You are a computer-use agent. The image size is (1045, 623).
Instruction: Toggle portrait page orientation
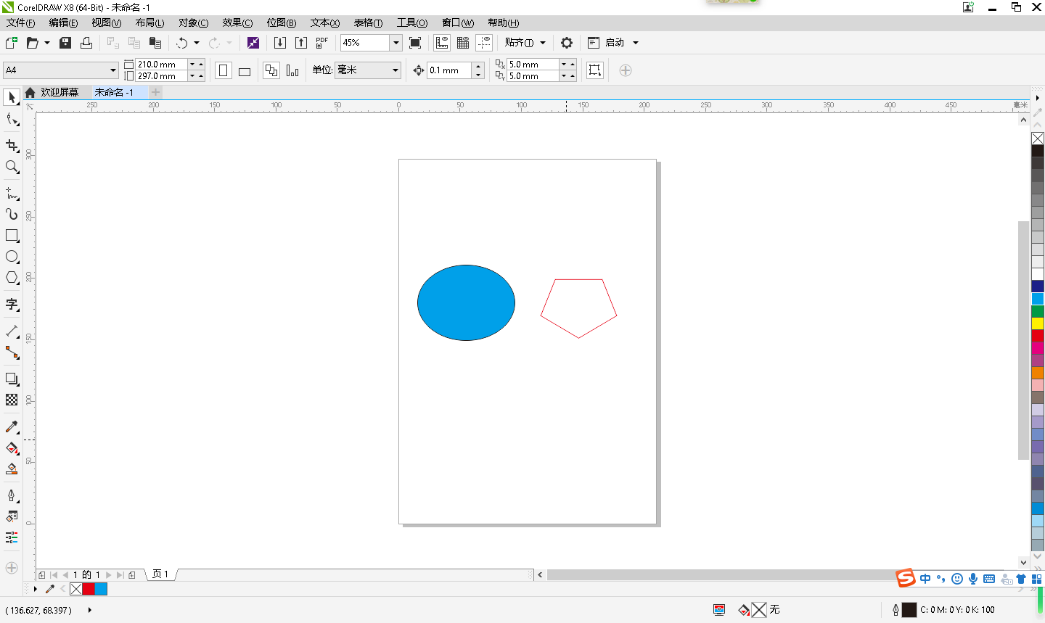pyautogui.click(x=224, y=70)
